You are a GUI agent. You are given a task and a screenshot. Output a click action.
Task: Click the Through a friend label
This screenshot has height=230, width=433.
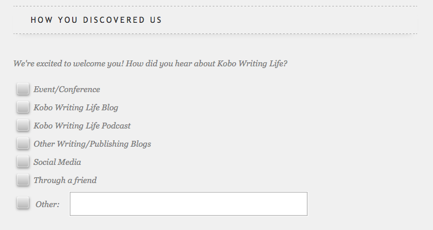65,180
